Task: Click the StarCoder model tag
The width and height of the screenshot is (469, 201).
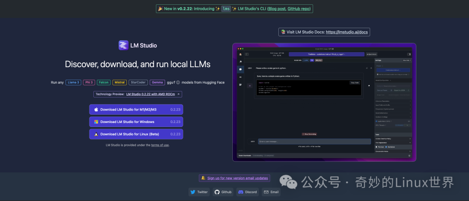Action: tap(138, 83)
